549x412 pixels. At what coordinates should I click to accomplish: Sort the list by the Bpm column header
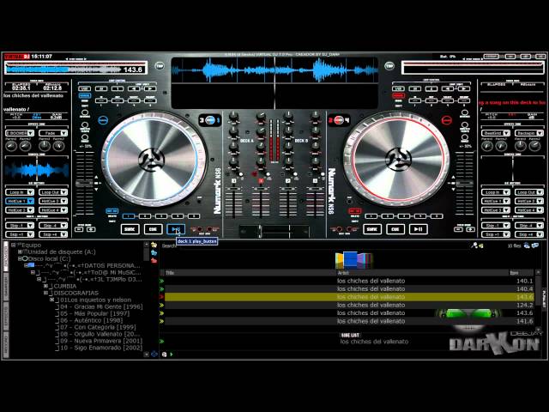pyautogui.click(x=522, y=273)
